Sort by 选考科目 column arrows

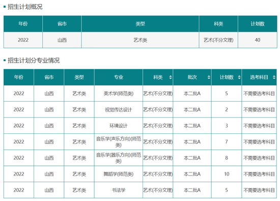coord(274,77)
